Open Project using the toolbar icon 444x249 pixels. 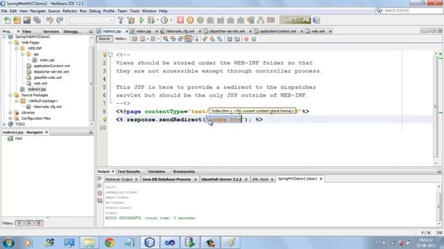pyautogui.click(x=27, y=20)
